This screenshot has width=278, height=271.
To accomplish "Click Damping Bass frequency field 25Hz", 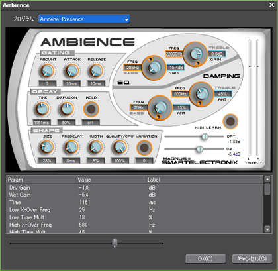I will coord(138,107).
